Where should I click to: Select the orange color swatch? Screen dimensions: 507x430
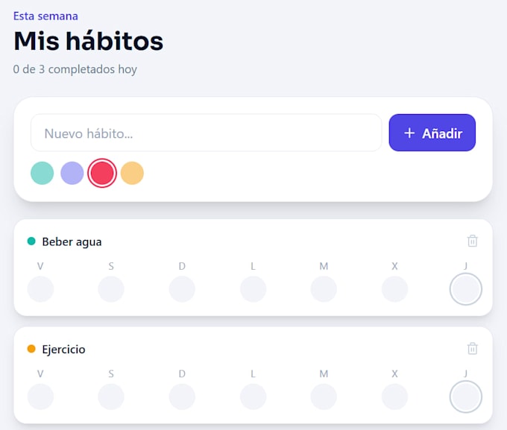[132, 173]
